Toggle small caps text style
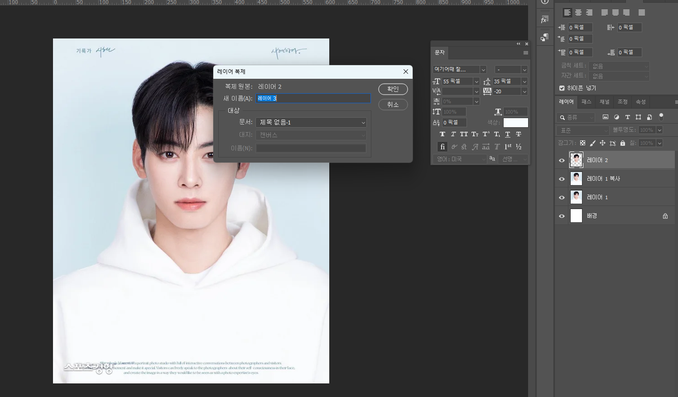Image resolution: width=678 pixels, height=397 pixels. pos(475,134)
